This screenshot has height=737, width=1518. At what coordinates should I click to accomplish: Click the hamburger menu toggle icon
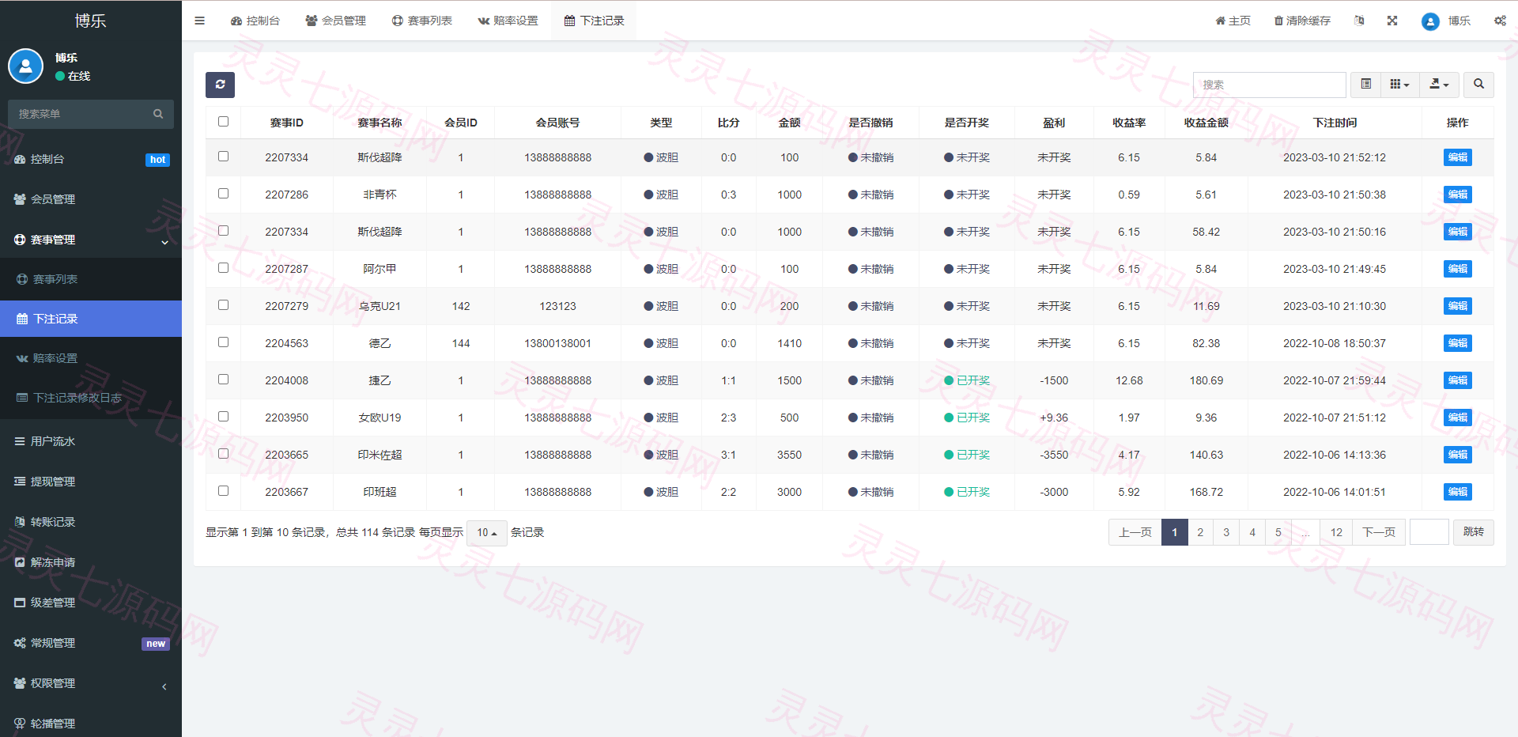tap(199, 21)
